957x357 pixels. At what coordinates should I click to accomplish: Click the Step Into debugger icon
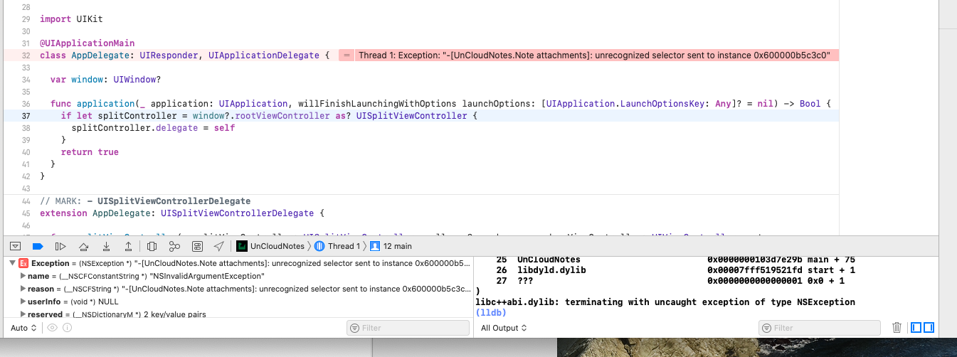106,246
